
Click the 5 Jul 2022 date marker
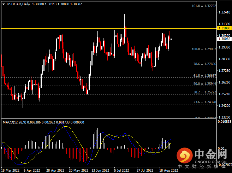coord(121,169)
